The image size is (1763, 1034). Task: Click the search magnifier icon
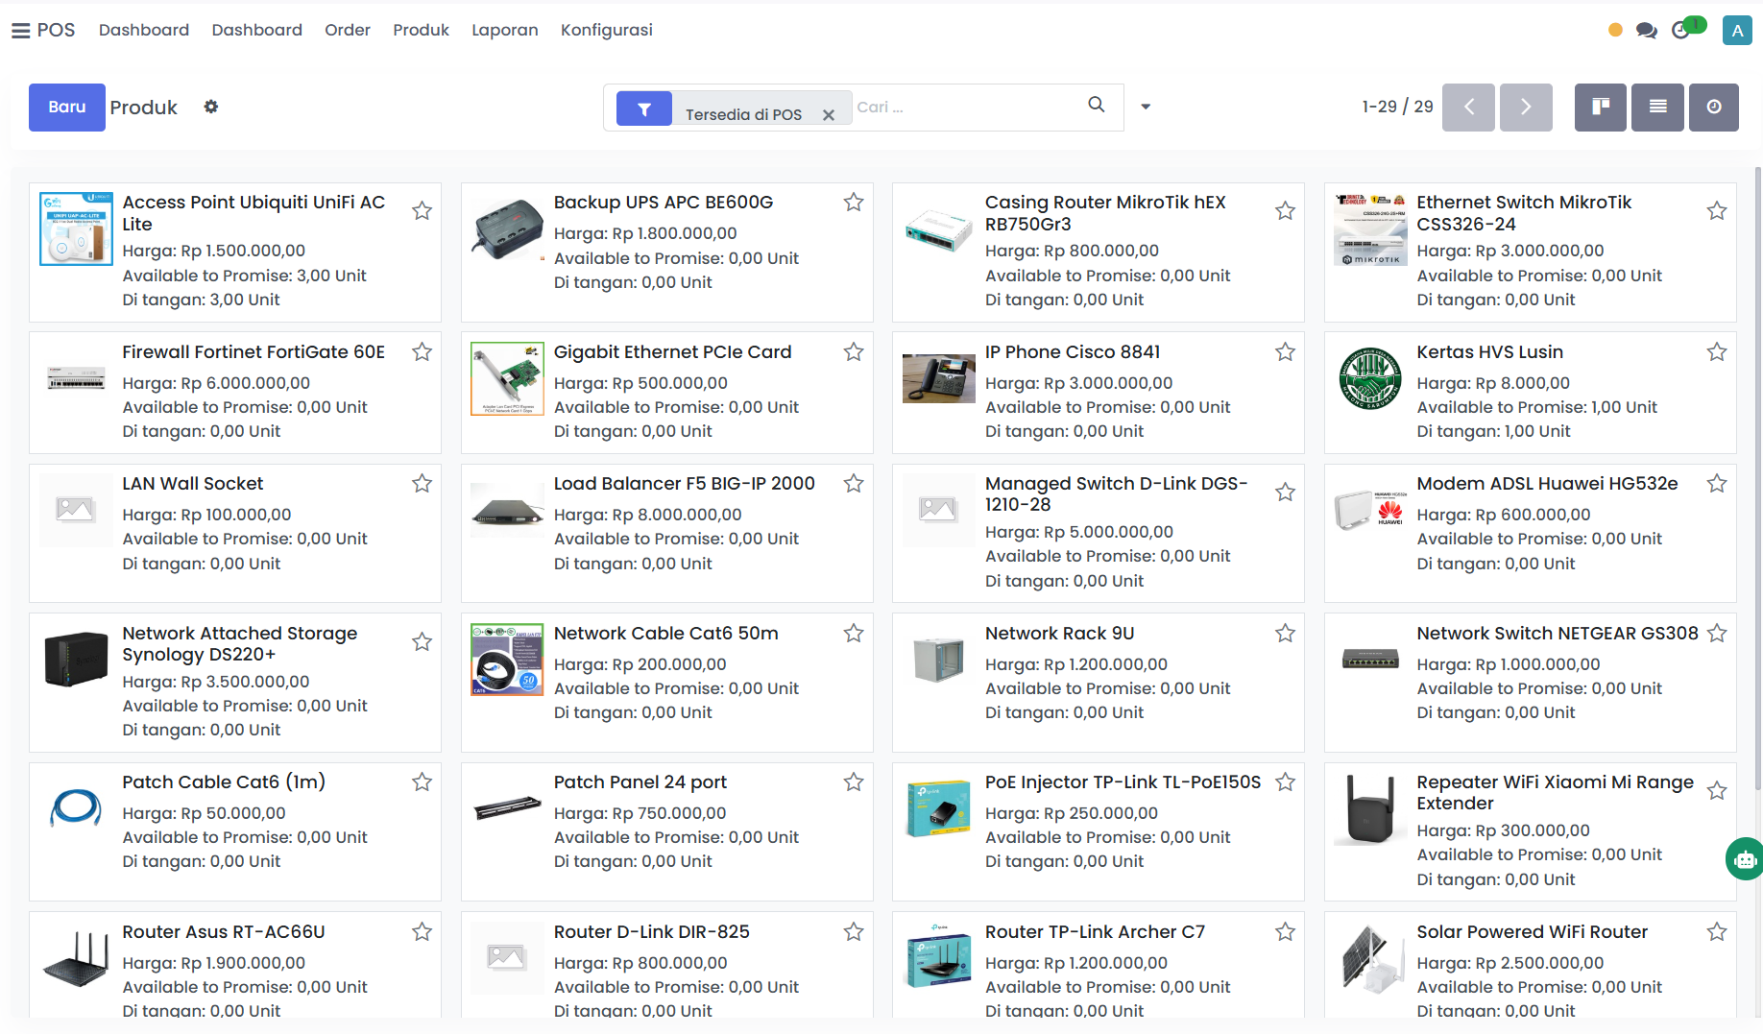[1096, 105]
